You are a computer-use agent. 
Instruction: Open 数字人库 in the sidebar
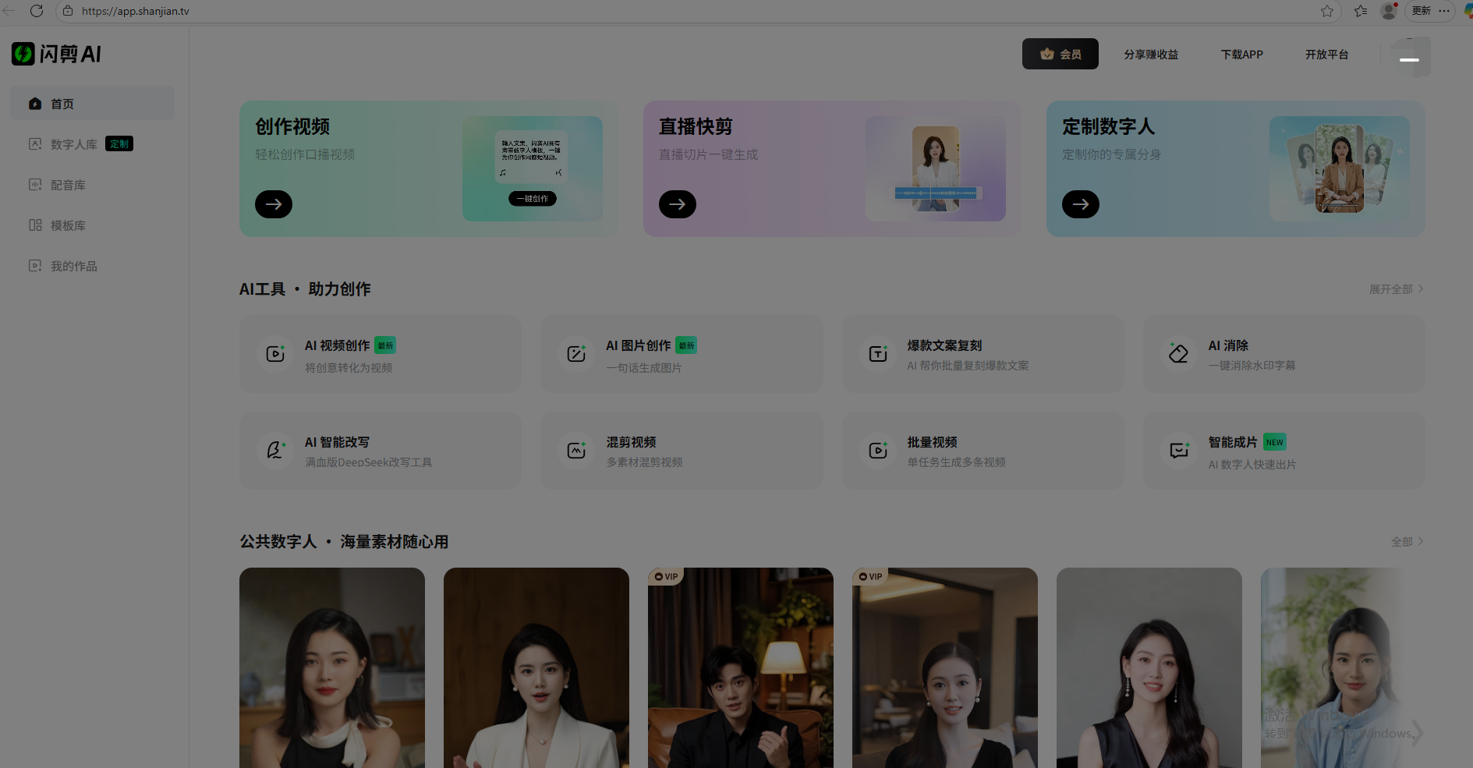tap(74, 144)
